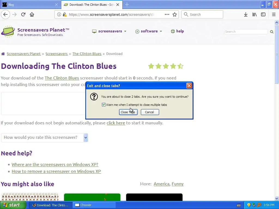
Task: Open How to remove a screensaver link
Action: click(x=56, y=171)
